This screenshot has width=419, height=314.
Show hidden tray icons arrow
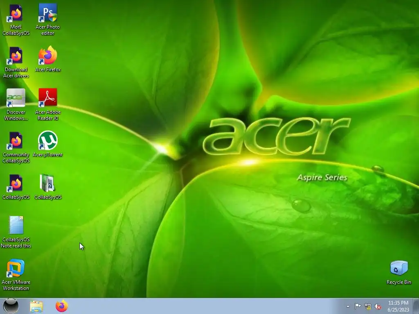point(348,306)
